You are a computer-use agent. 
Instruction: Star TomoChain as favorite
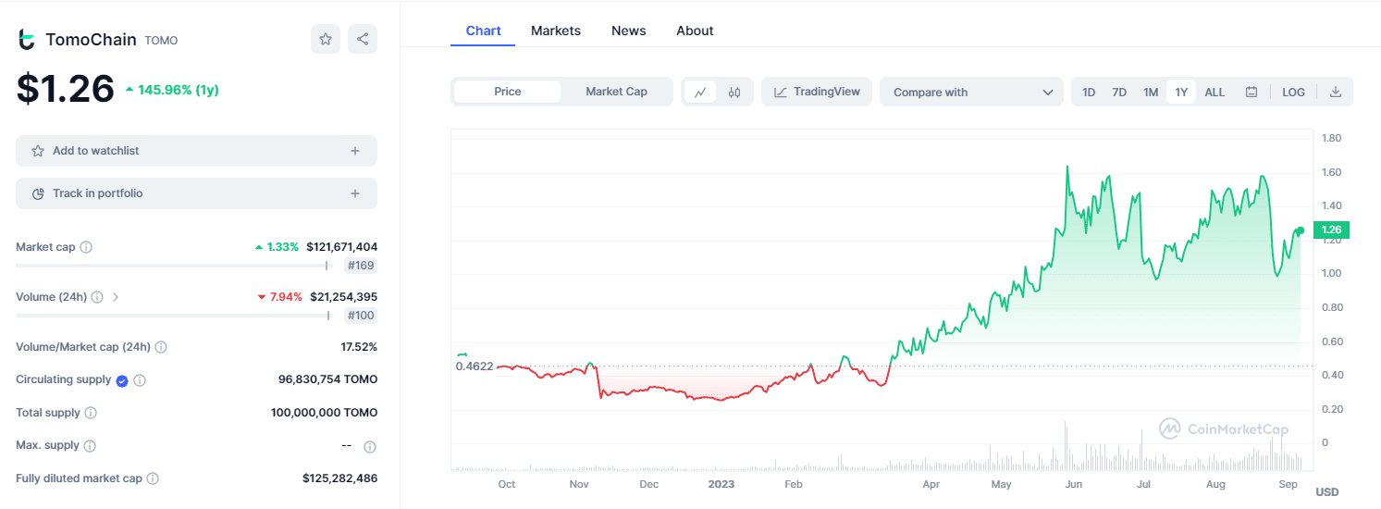[x=326, y=39]
